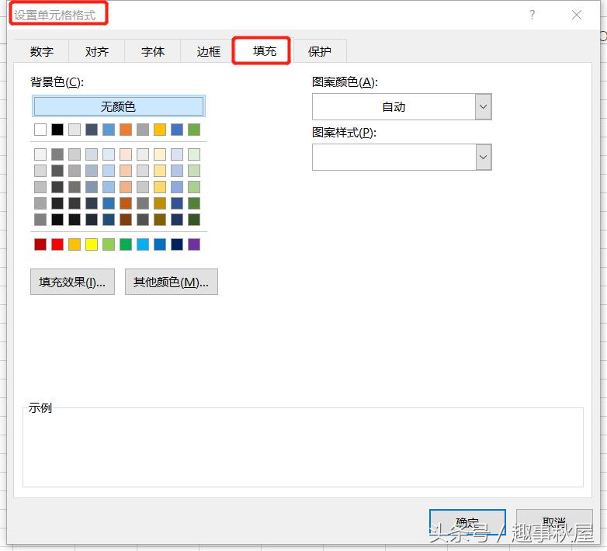This screenshot has height=551, width=607.
Task: Choose the purple standard color swatch
Action: click(194, 244)
